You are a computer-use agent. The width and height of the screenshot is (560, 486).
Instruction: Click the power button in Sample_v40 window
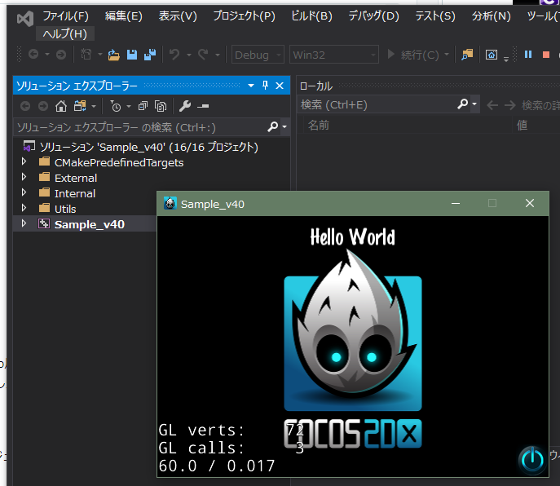point(532,459)
